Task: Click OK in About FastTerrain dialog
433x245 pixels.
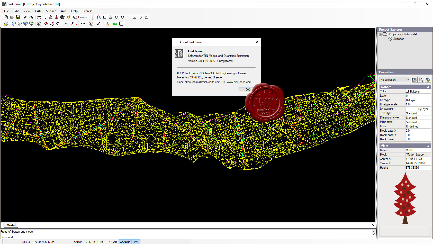Action: (247, 89)
